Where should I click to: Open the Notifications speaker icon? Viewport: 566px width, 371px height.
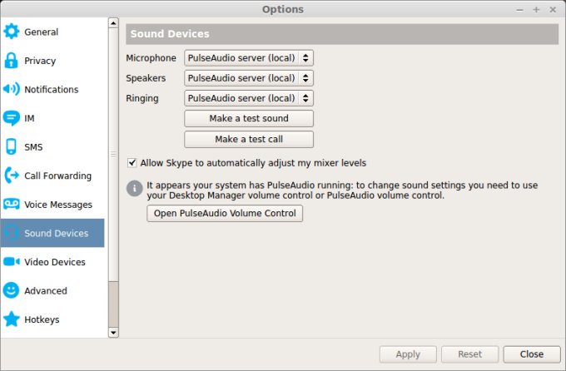pyautogui.click(x=12, y=90)
